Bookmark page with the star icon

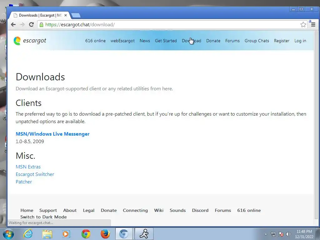[x=303, y=24]
